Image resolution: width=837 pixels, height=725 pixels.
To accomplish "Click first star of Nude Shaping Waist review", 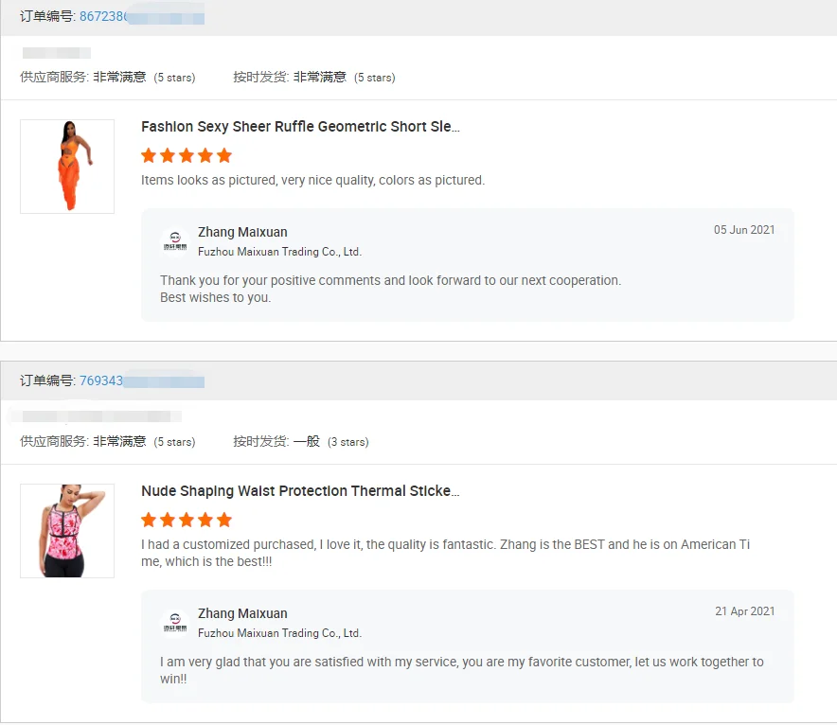I will click(149, 520).
